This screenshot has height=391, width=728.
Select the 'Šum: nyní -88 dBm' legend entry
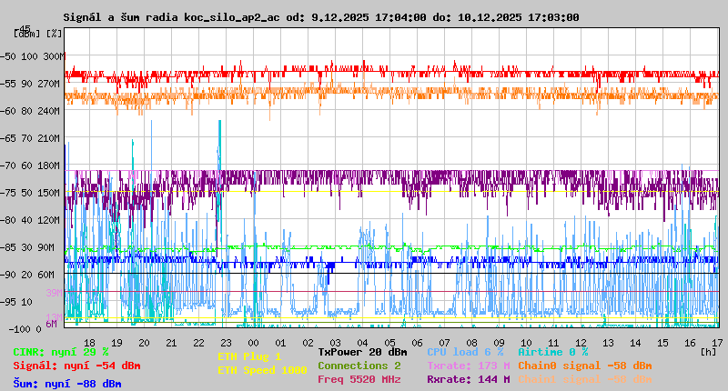[66, 384]
